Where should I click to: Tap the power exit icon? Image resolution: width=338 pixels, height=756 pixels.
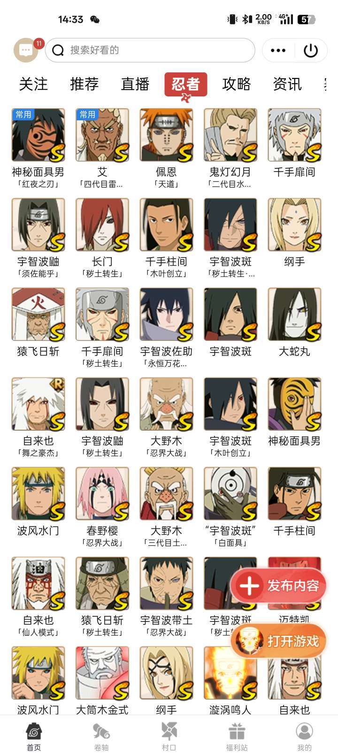coord(311,50)
